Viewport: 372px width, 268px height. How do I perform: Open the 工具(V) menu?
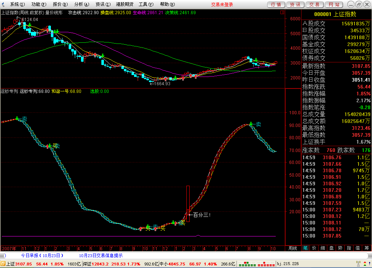point(146,4)
